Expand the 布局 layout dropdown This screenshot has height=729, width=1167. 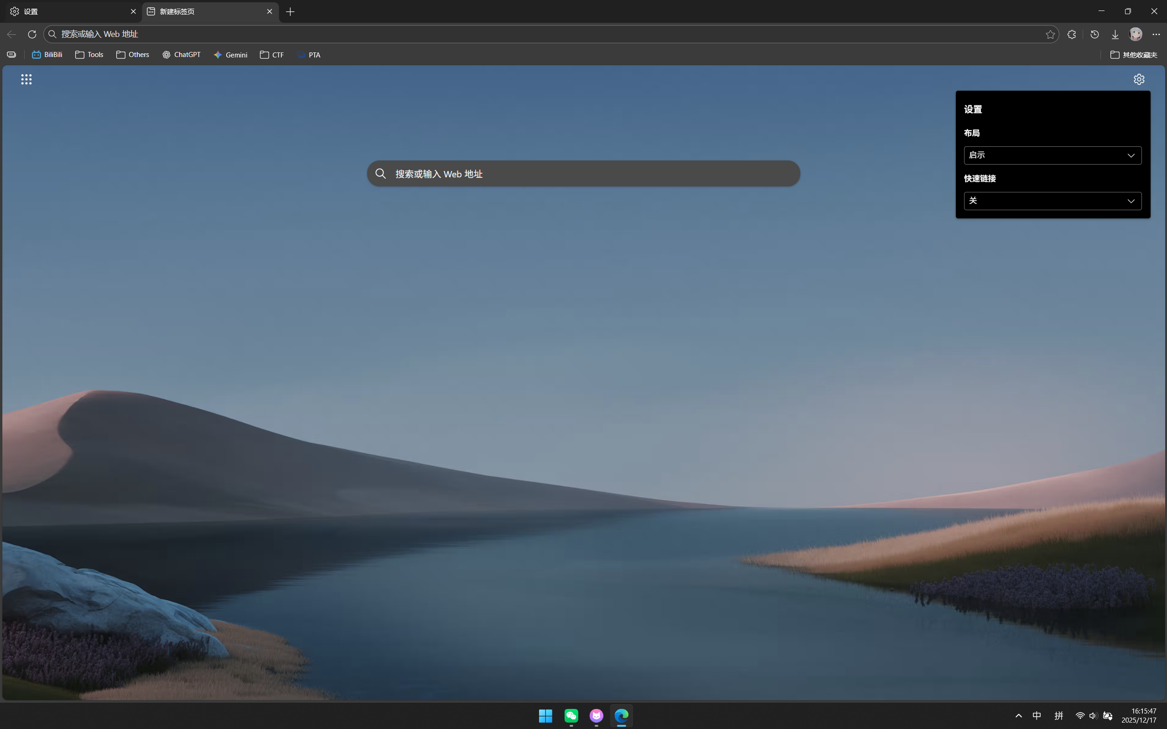[1052, 155]
